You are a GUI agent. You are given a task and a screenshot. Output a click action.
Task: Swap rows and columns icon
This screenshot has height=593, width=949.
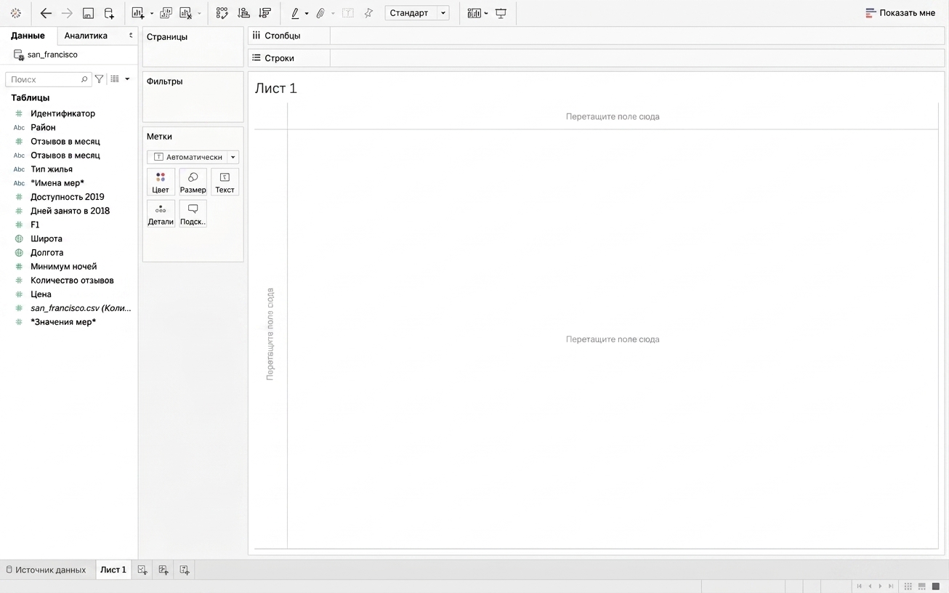tap(222, 13)
